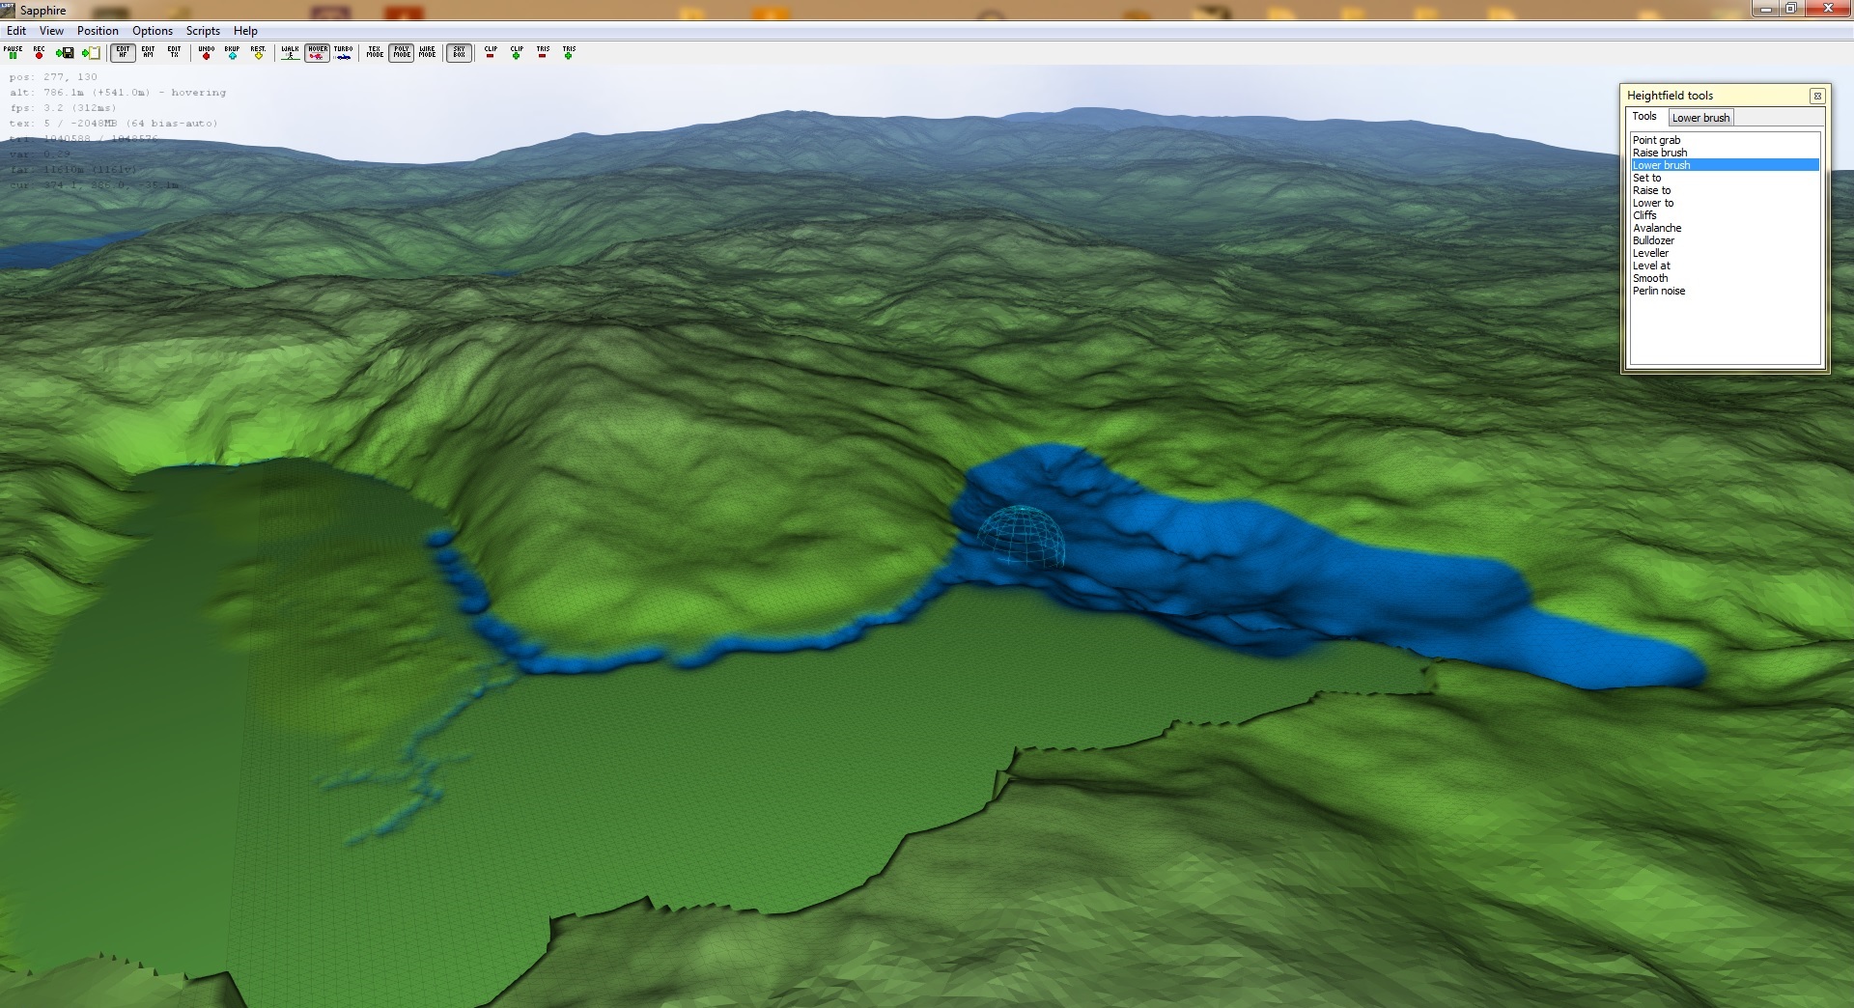The height and width of the screenshot is (1008, 1854).
Task: Choose the Perlin noise tool
Action: [1659, 291]
